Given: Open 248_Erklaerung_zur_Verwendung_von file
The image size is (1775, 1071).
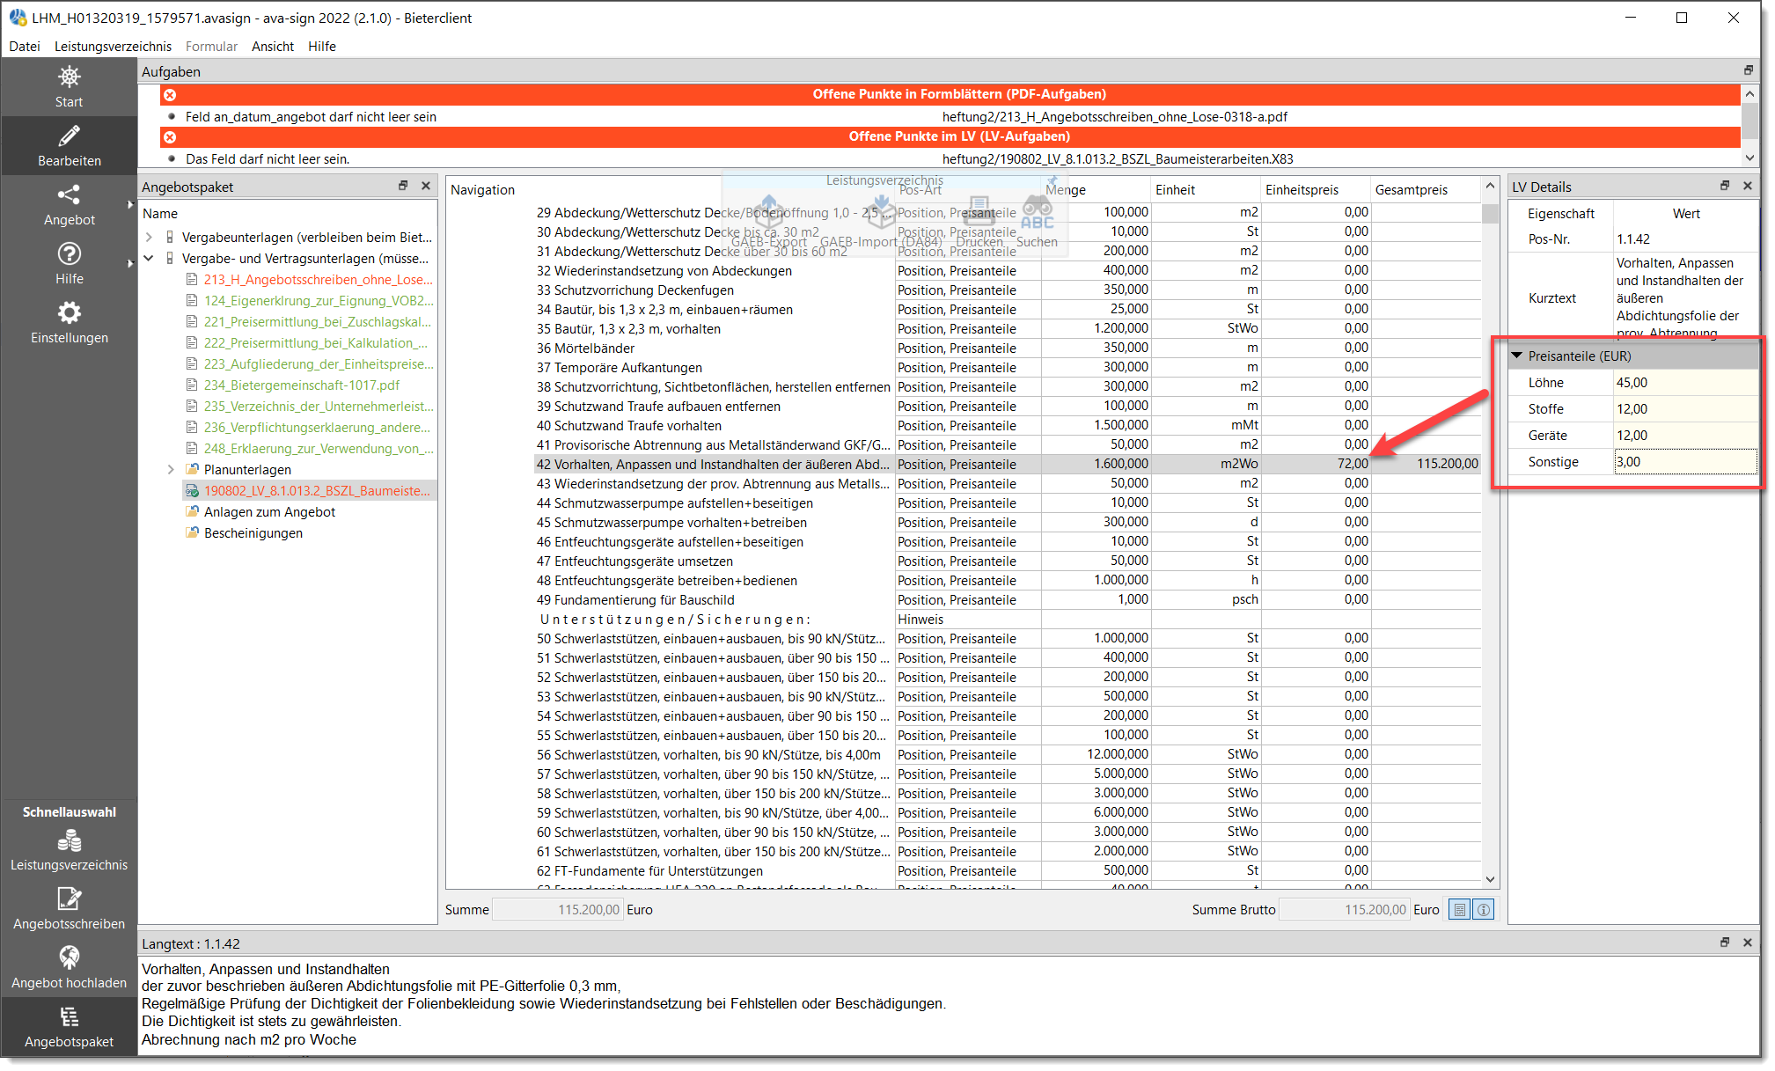Looking at the screenshot, I should 319,449.
